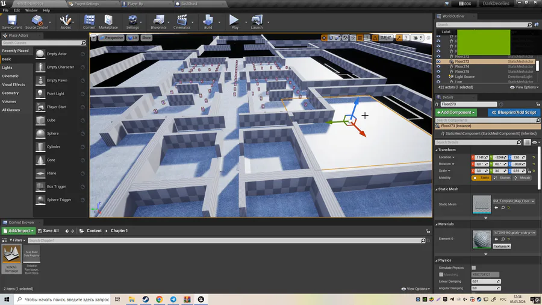This screenshot has height=305, width=542.
Task: Reset Location to default arrow
Action: (534, 157)
